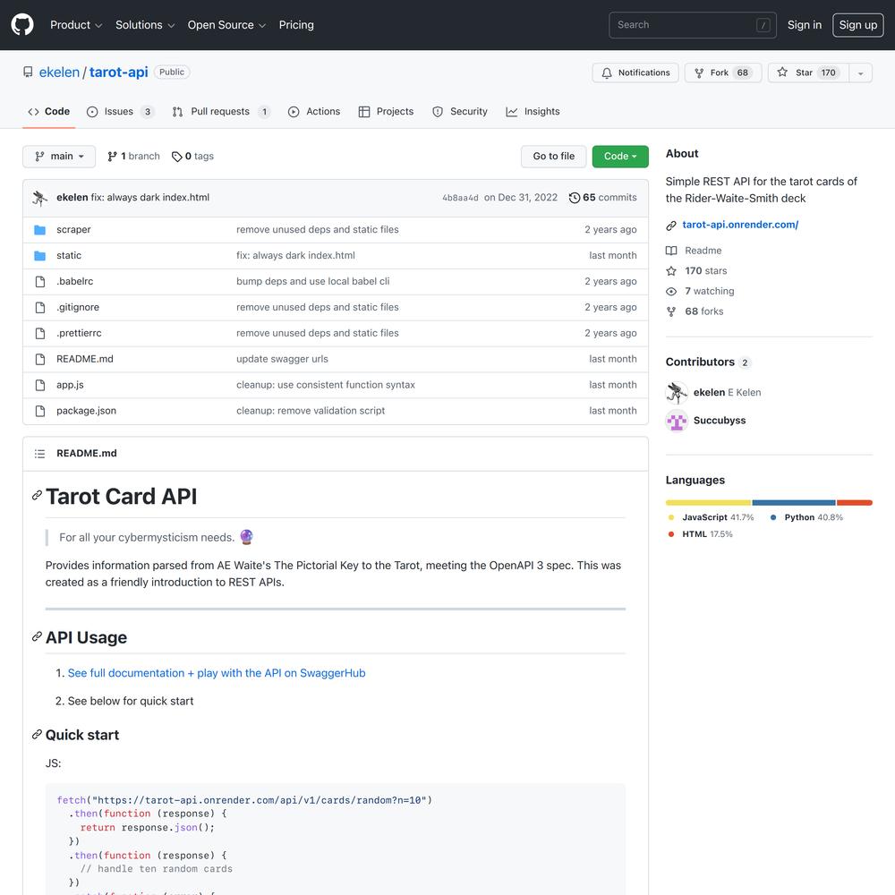The width and height of the screenshot is (895, 895).
Task: Click Succubyss contributor avatar
Action: pos(677,422)
